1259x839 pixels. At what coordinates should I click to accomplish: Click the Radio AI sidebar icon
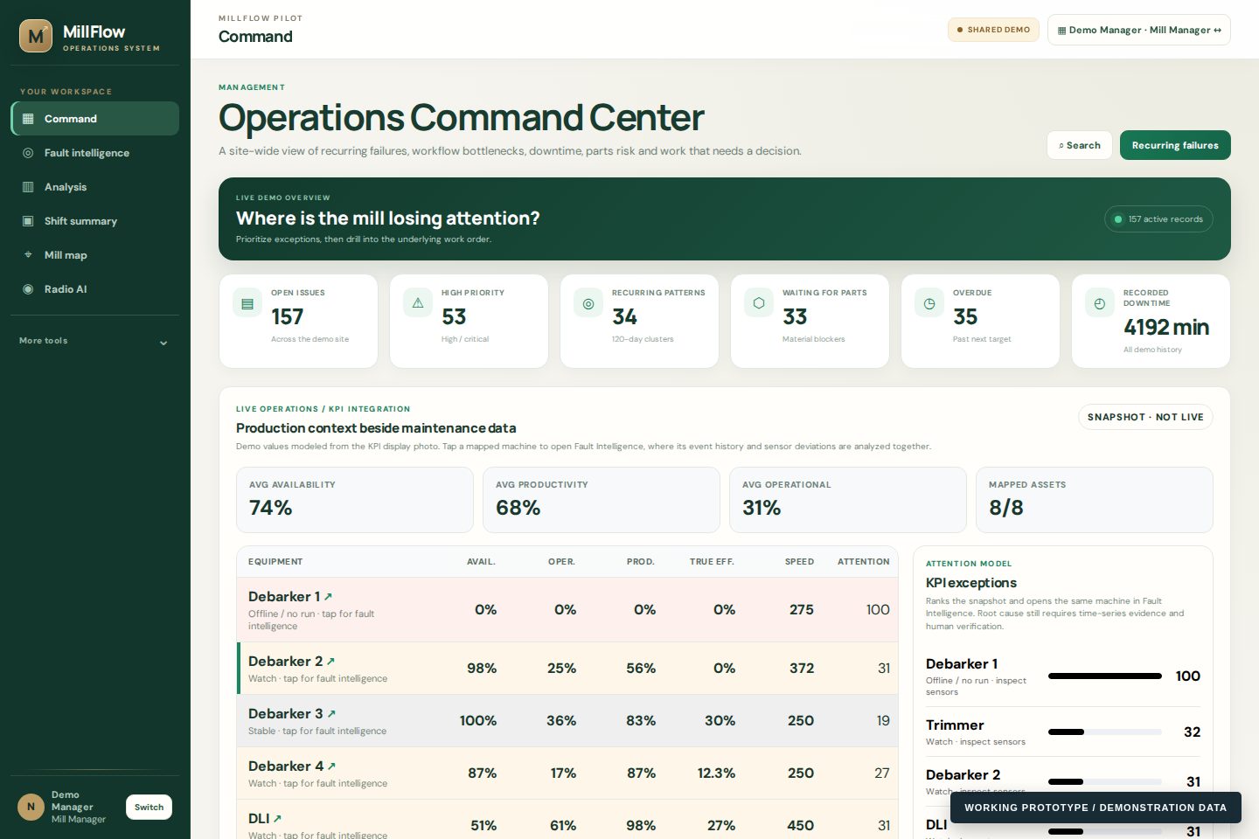(x=28, y=289)
